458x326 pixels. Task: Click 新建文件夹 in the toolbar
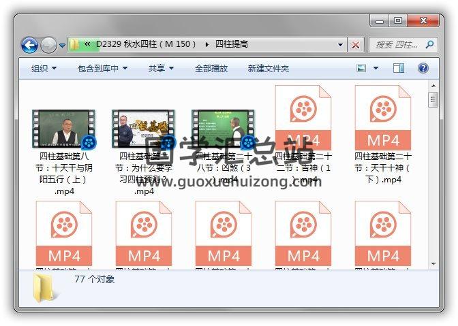(268, 69)
